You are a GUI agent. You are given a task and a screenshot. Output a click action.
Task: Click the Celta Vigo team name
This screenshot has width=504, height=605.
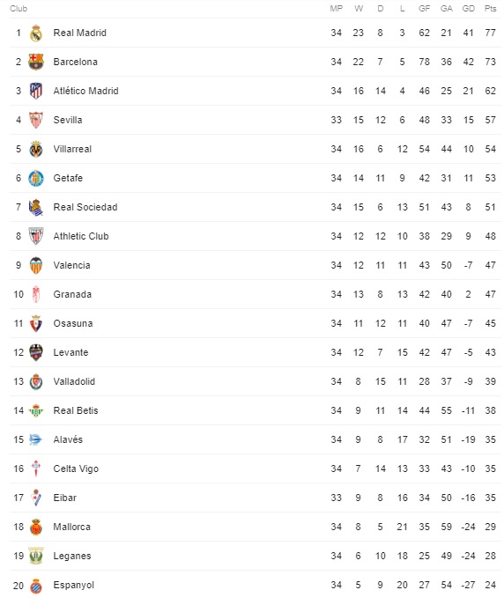point(76,469)
